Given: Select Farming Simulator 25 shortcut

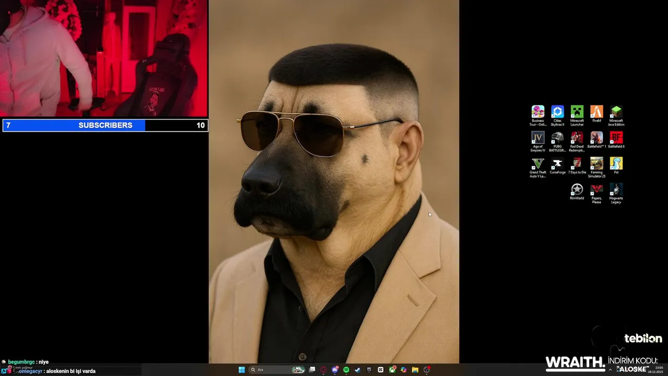Looking at the screenshot, I should 597,168.
